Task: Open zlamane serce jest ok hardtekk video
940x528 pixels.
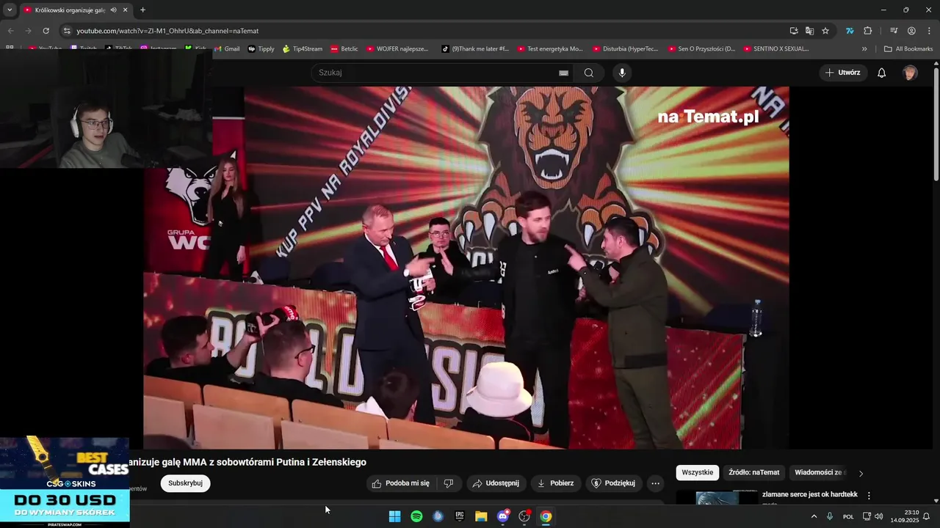Action: pos(809,494)
